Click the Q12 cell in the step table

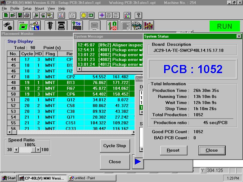[x=71, y=100]
